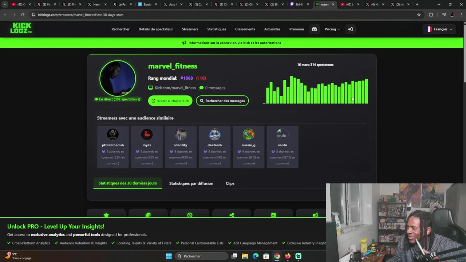The width and height of the screenshot is (466, 262).
Task: Click the star icon stat card
Action: point(106,215)
